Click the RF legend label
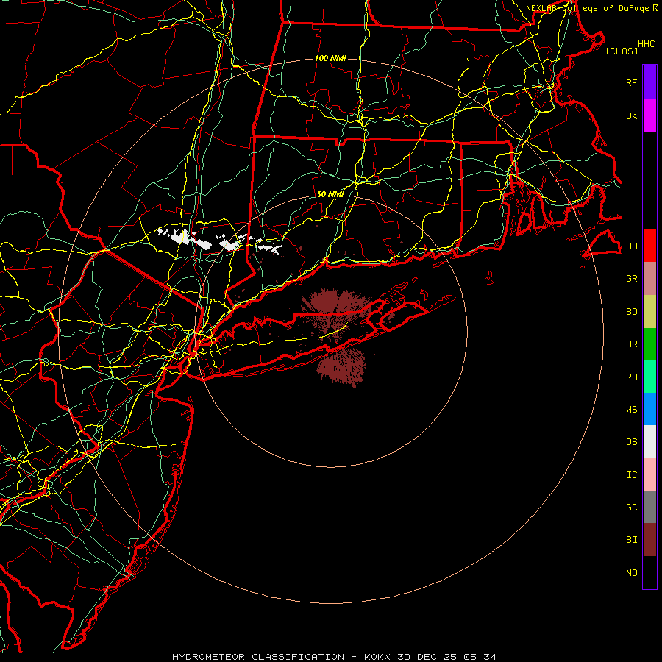The width and height of the screenshot is (662, 662). 631,82
